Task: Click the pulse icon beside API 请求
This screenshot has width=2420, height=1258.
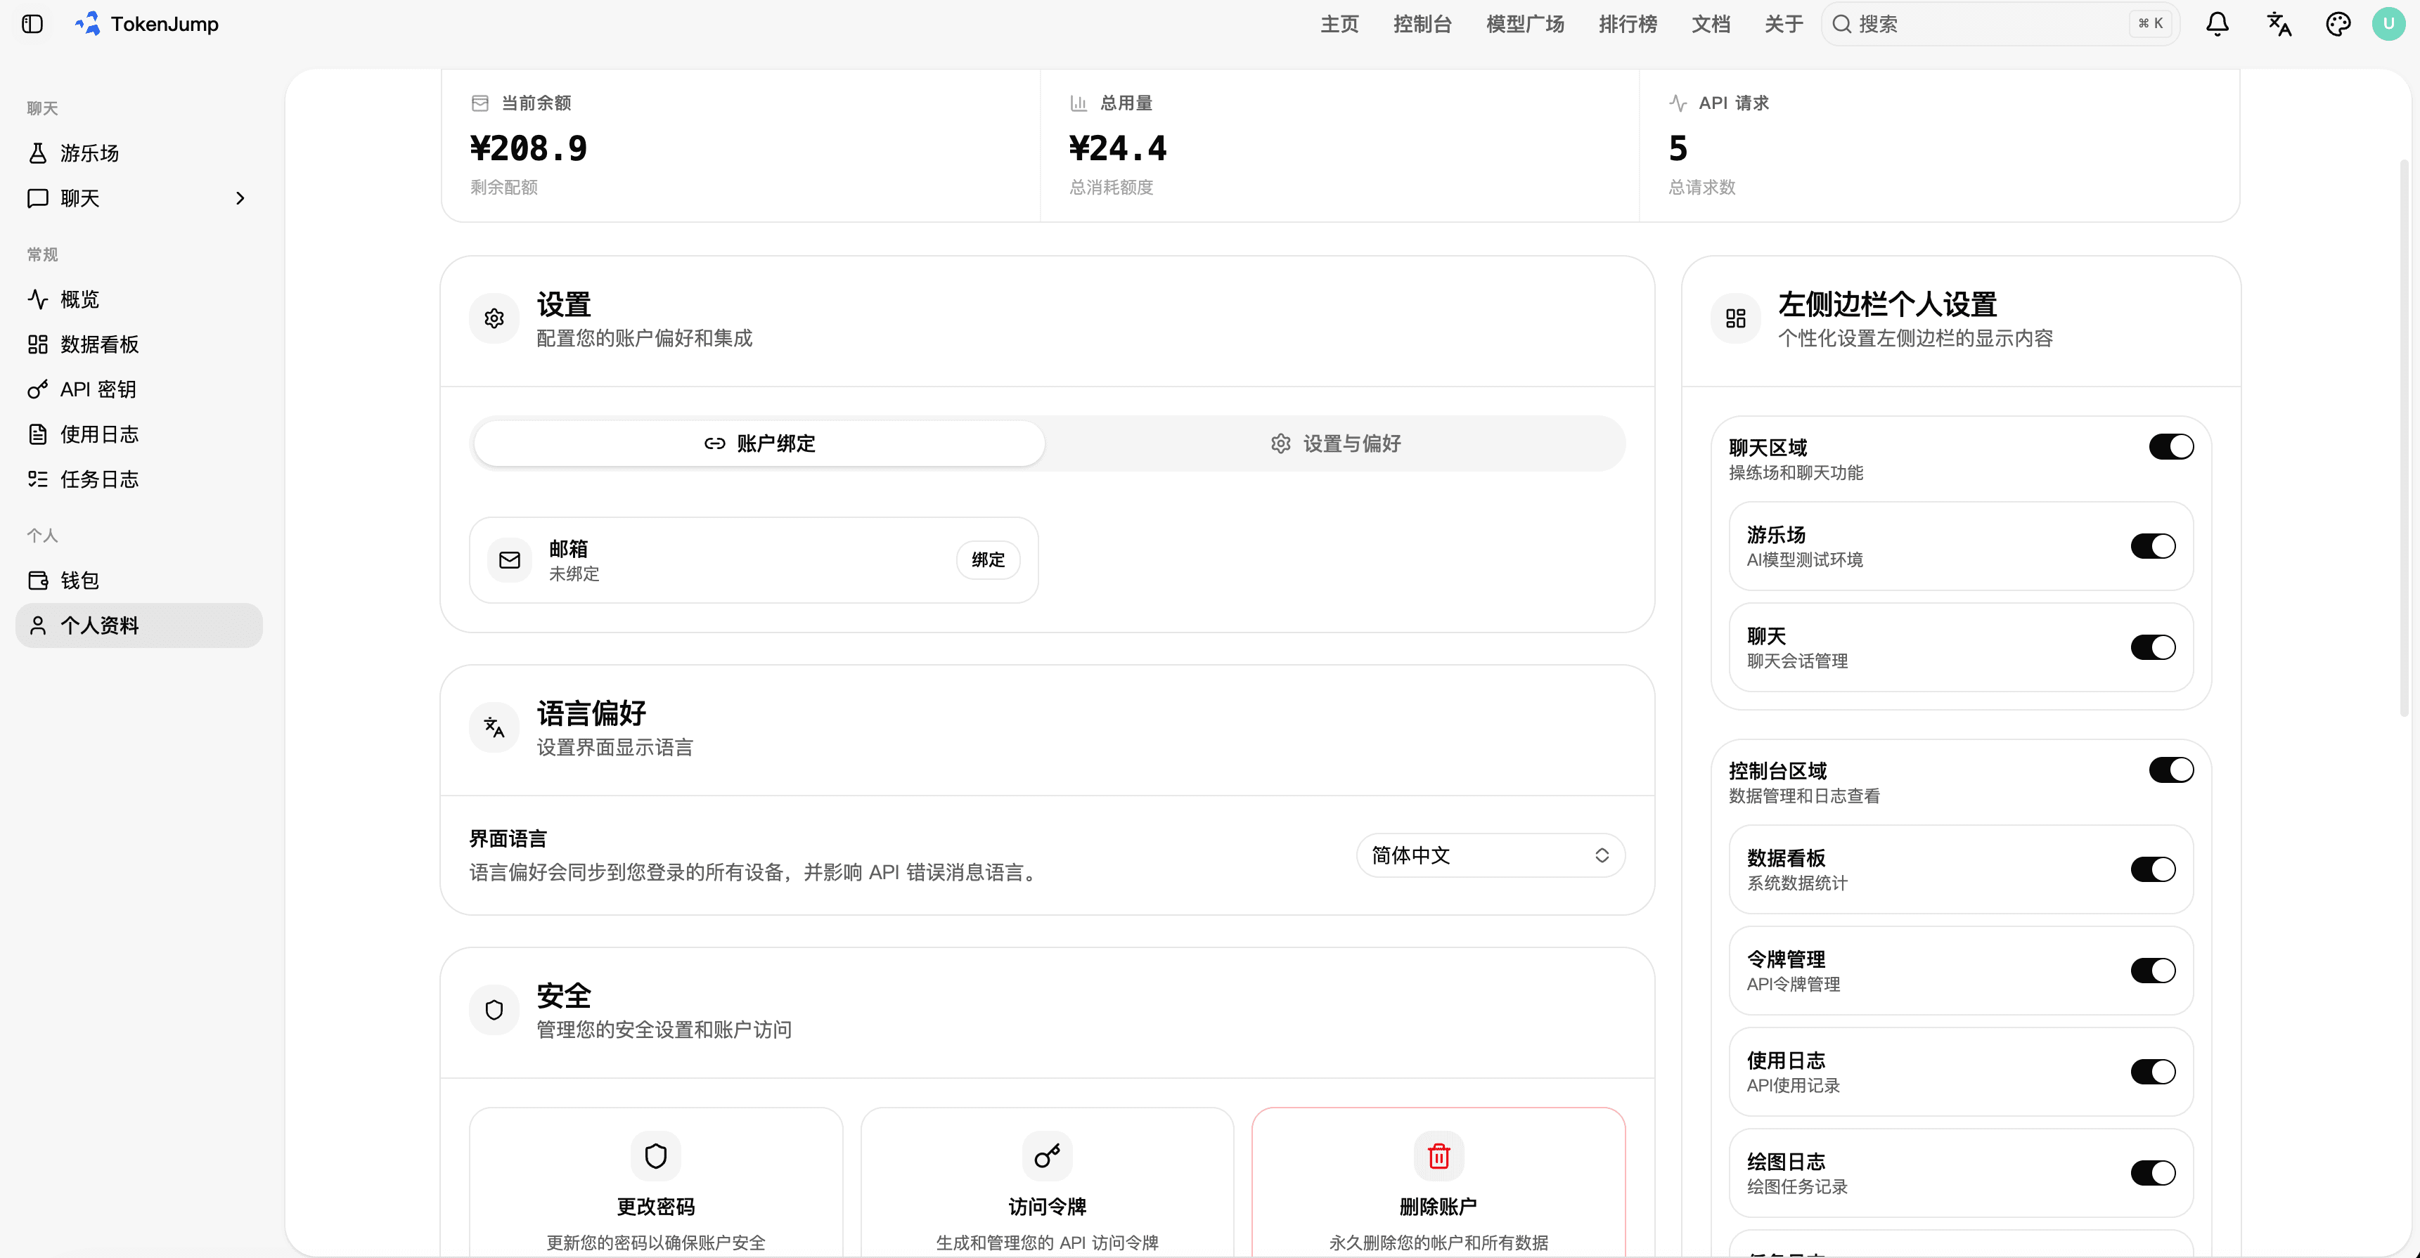Action: click(x=1678, y=103)
